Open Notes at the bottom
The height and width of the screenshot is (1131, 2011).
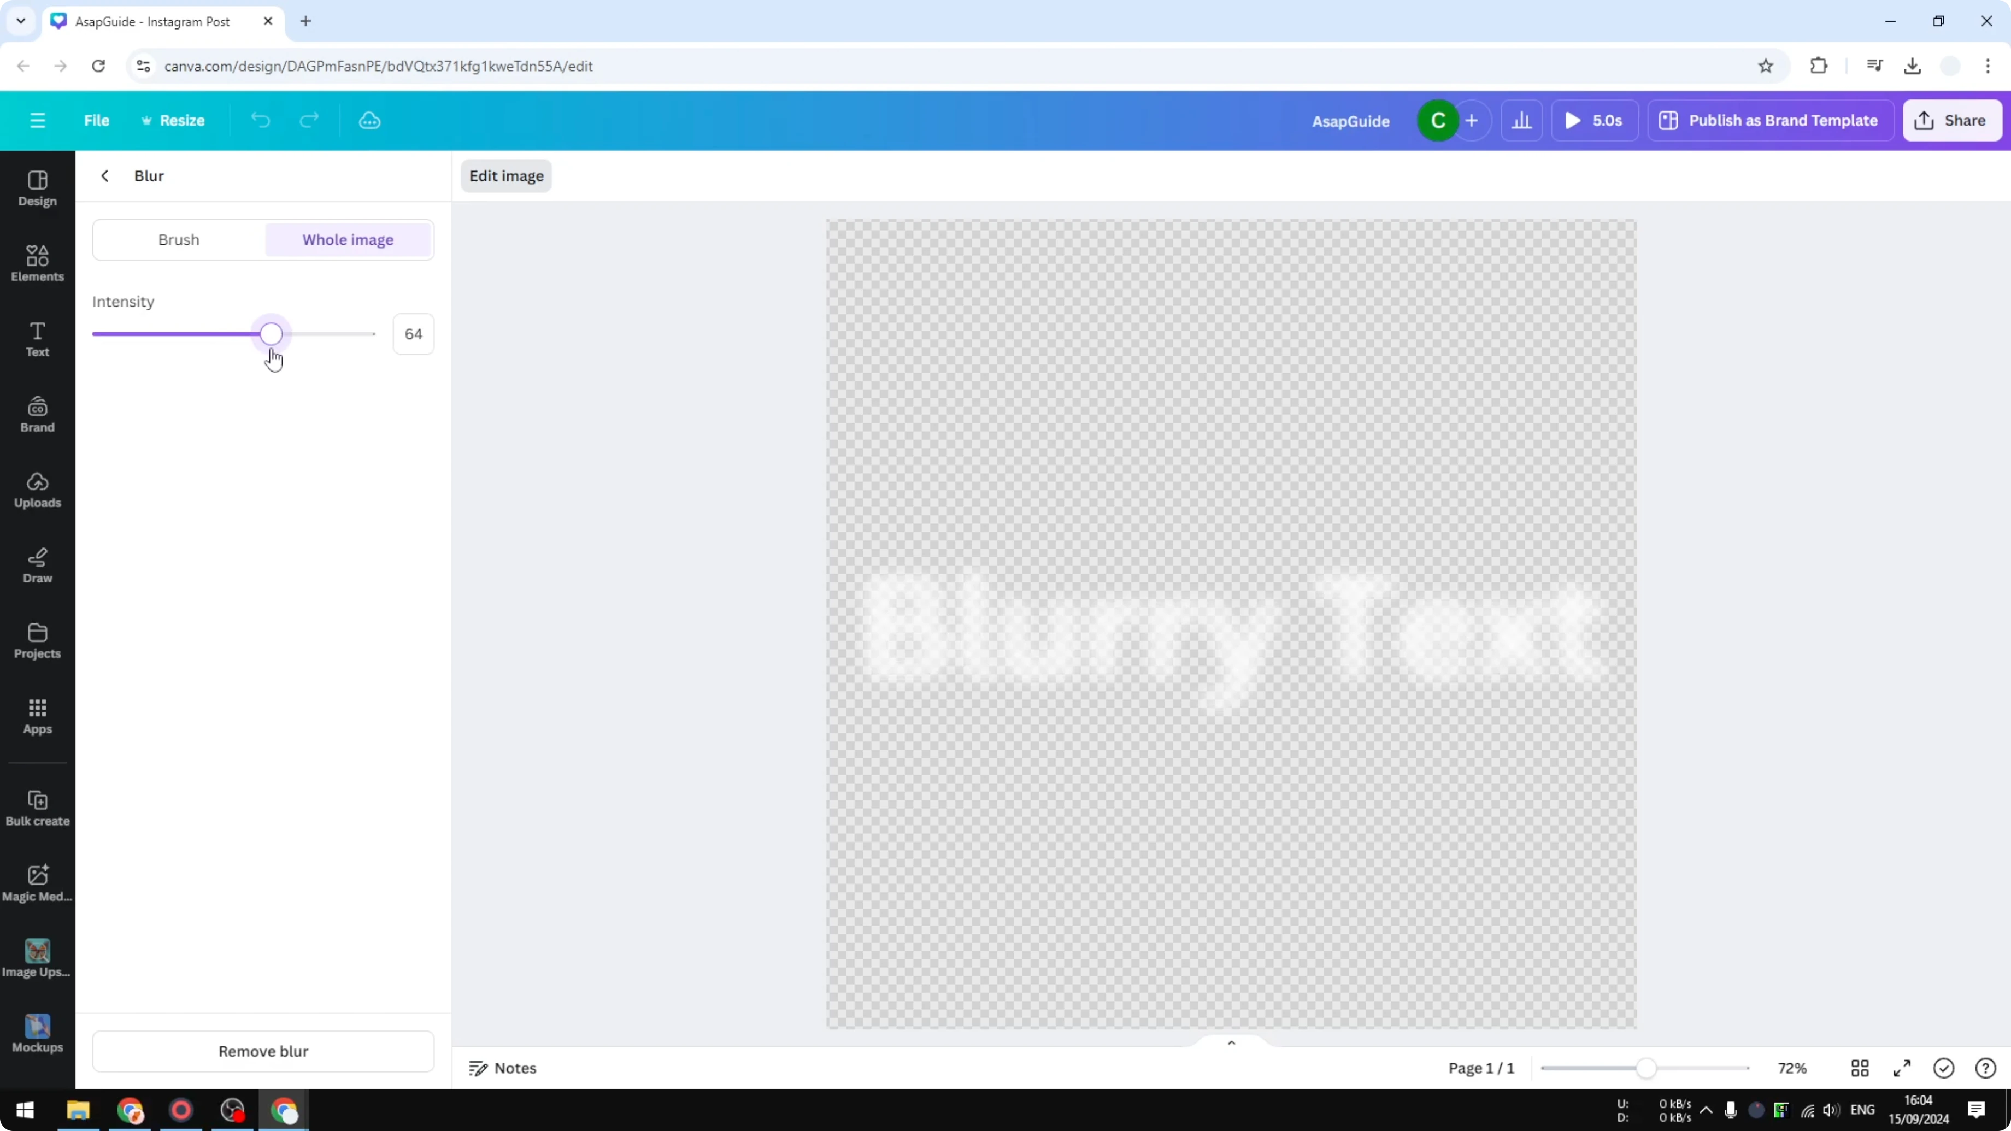point(503,1068)
